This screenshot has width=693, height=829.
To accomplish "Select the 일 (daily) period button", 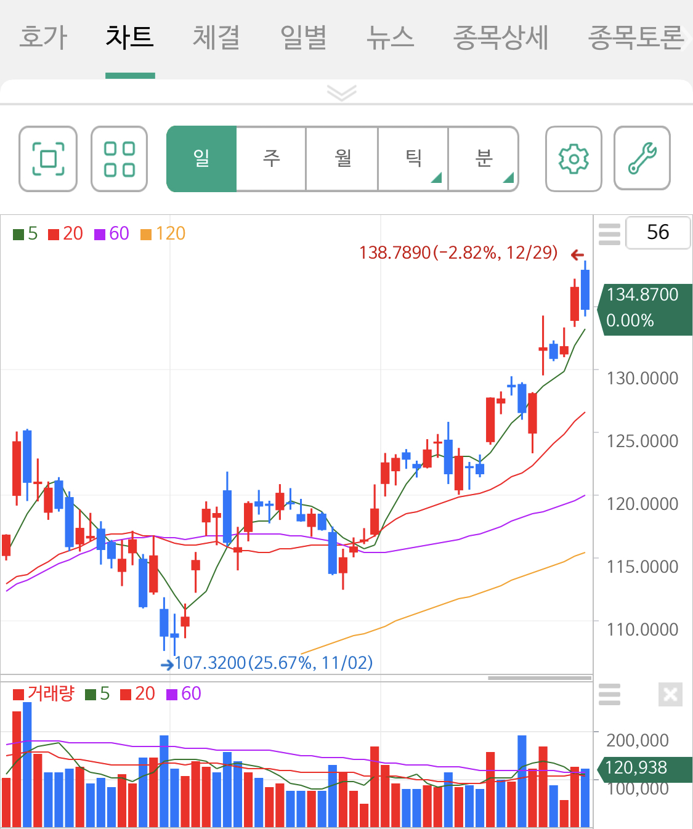I will [x=201, y=159].
